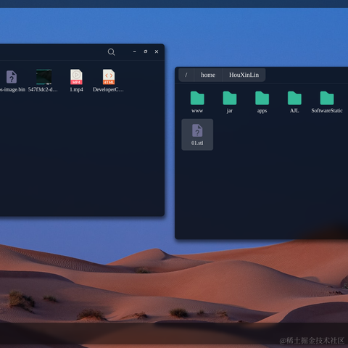This screenshot has width=348, height=348.
Task: Select the DeveloperC… HTML file
Action: tap(109, 77)
